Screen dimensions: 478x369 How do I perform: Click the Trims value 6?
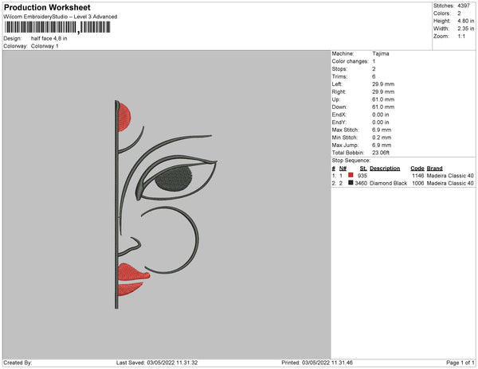pyautogui.click(x=374, y=76)
